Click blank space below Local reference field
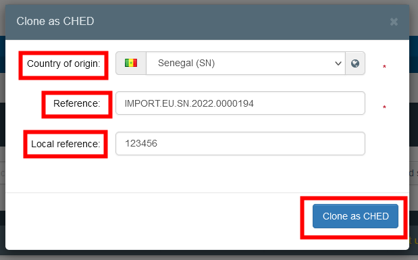This screenshot has width=418, height=260. (x=207, y=174)
